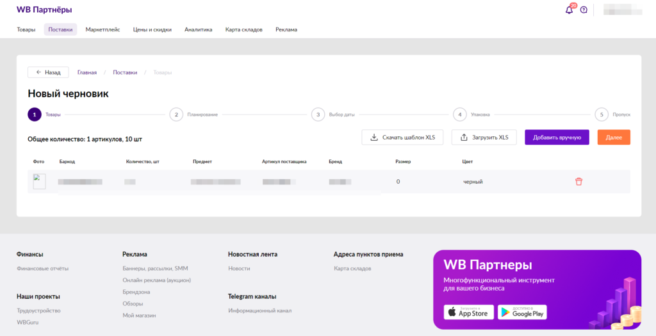Open Обзоры footer link
The width and height of the screenshot is (656, 336).
pyautogui.click(x=133, y=303)
